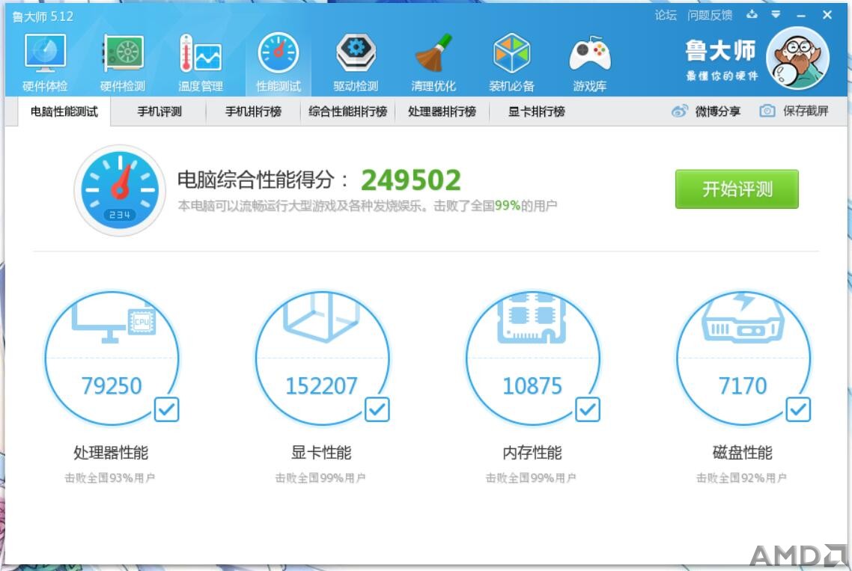Open the 游戏库 game library controller icon
852x571 pixels.
click(589, 55)
